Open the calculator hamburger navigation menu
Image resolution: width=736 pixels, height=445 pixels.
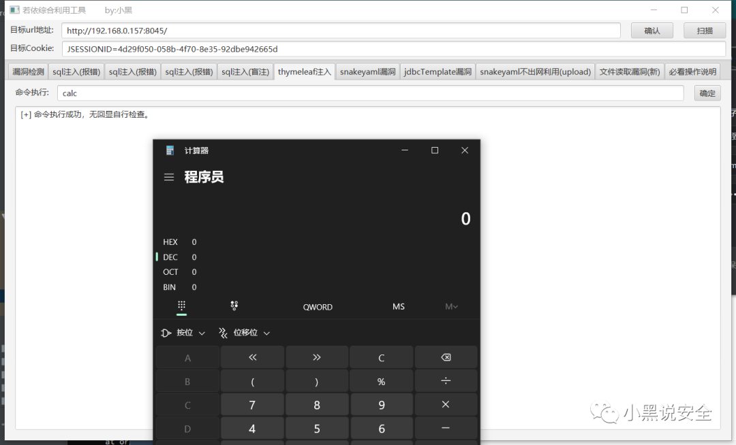click(169, 177)
